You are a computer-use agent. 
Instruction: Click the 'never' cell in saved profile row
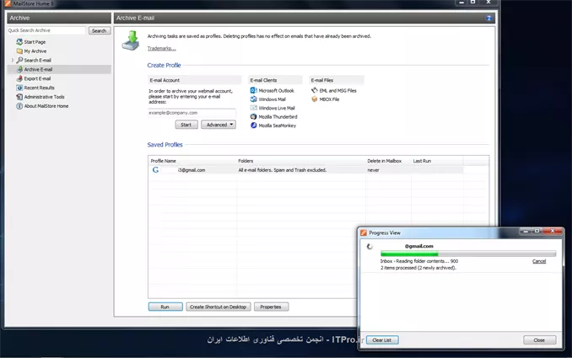click(x=373, y=170)
